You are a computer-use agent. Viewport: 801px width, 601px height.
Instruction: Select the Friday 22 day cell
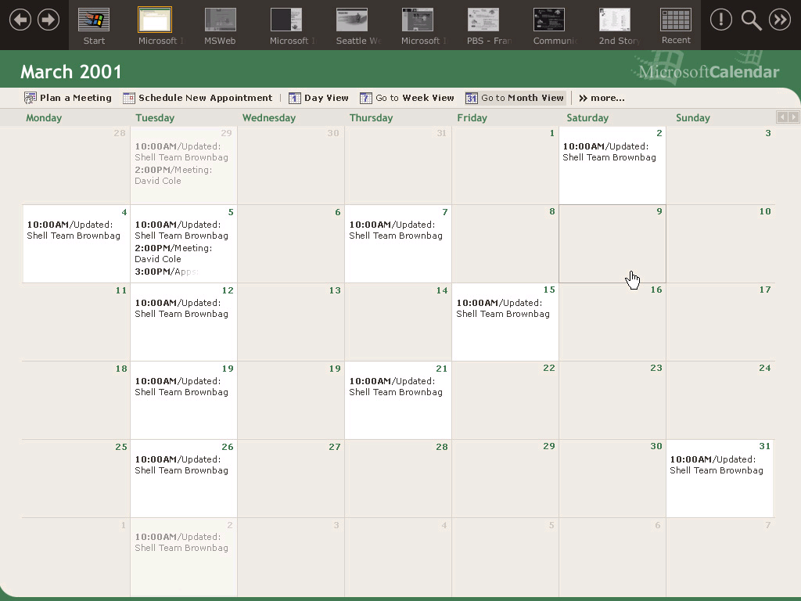coord(505,400)
